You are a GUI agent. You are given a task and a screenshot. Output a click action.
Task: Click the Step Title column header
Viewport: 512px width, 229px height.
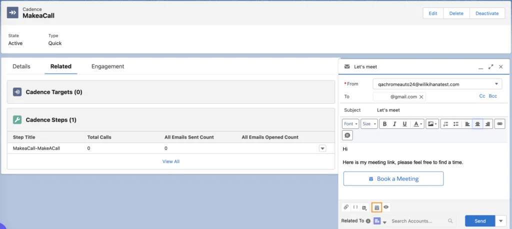coord(24,137)
